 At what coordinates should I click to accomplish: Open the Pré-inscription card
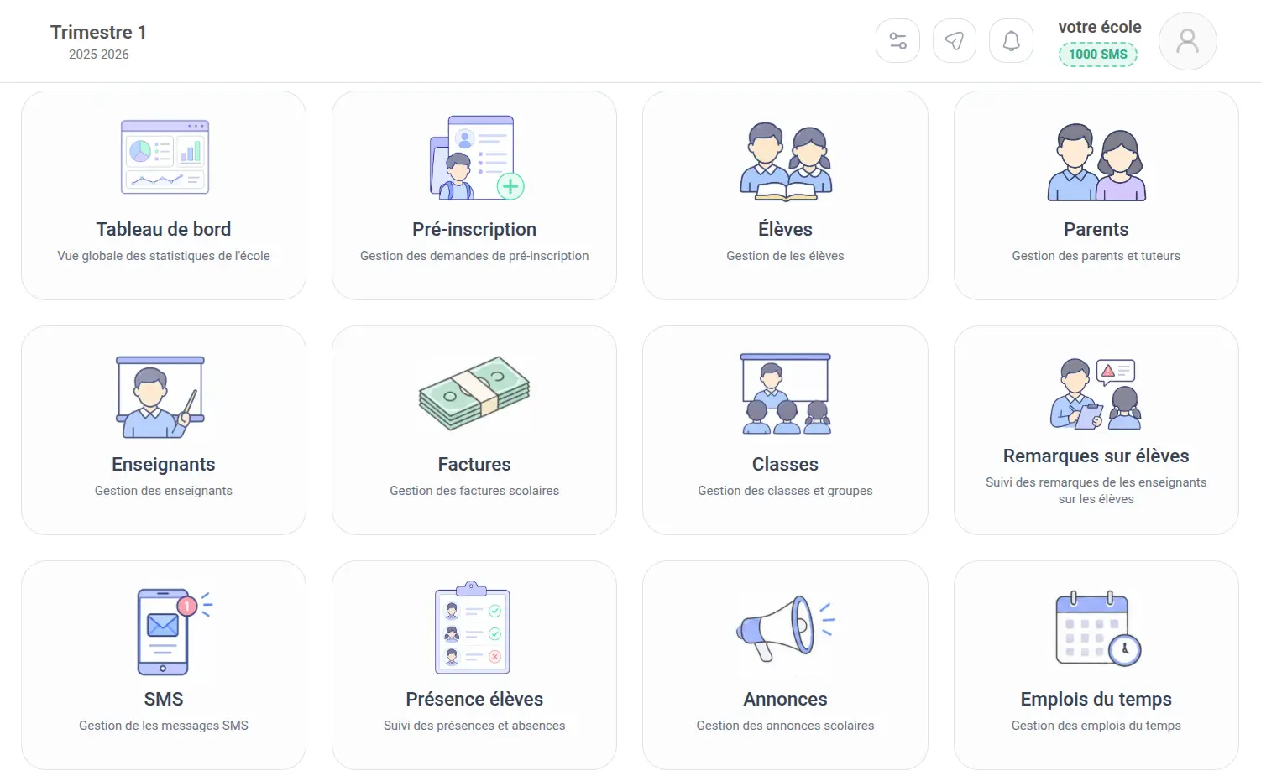pyautogui.click(x=474, y=195)
